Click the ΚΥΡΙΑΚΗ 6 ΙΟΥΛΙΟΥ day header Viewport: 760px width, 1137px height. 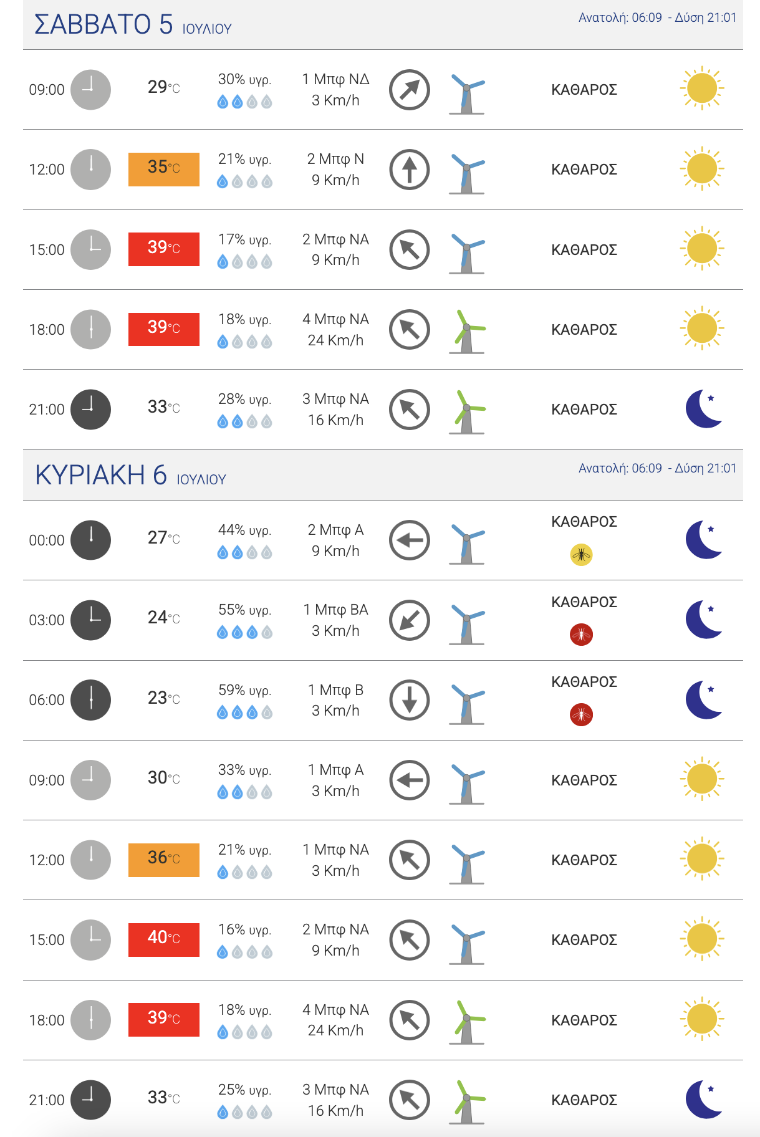click(130, 476)
